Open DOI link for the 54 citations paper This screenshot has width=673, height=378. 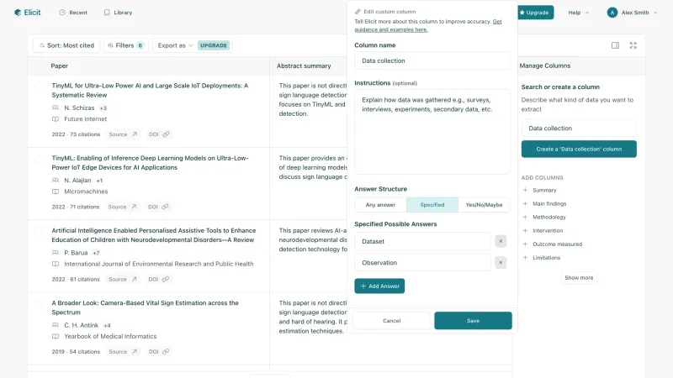[159, 351]
